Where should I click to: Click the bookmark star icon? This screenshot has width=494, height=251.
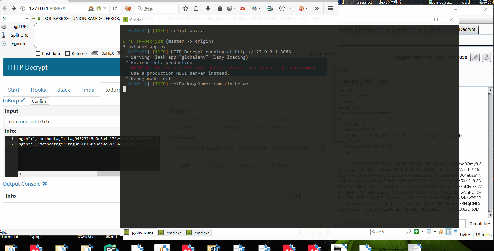coord(186,8)
